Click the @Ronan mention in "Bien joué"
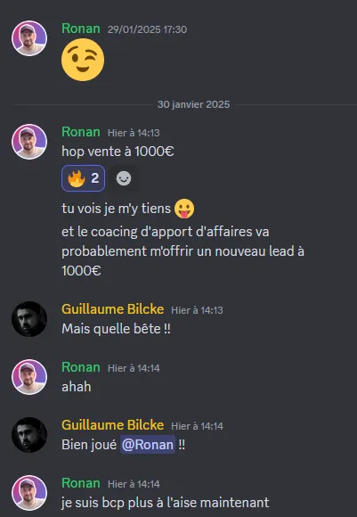Screen dimensions: 357x517 point(148,445)
